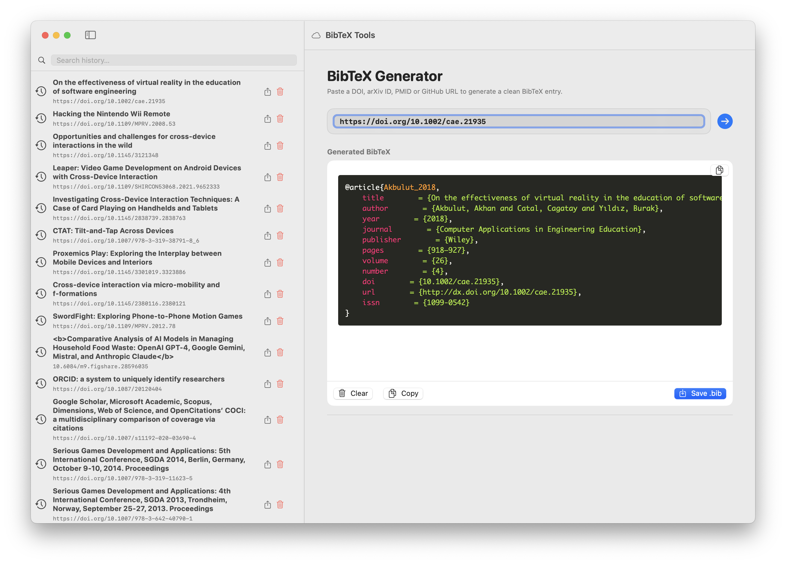Share the 'Opportunities and challenges for cross-device' entry
The image size is (786, 564).
tap(268, 146)
